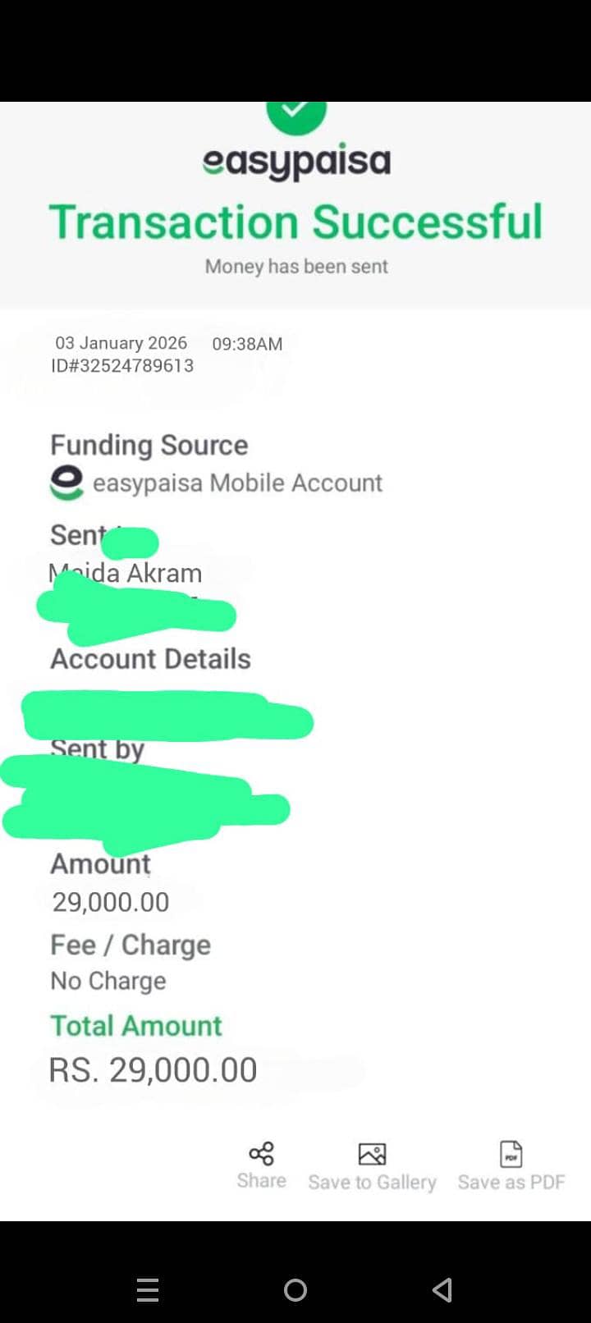The width and height of the screenshot is (591, 1323).
Task: Click the easypaisa icon beside Mobile Account
Action: click(66, 483)
